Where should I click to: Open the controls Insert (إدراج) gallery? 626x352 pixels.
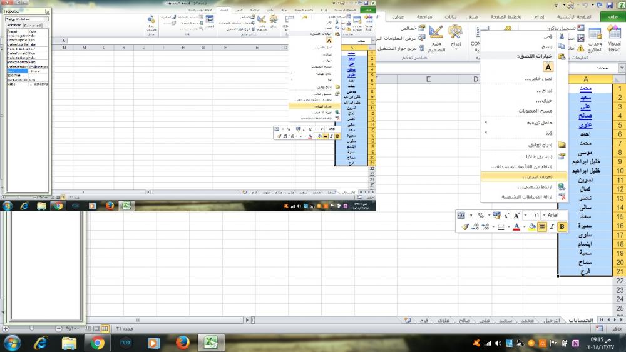456,37
